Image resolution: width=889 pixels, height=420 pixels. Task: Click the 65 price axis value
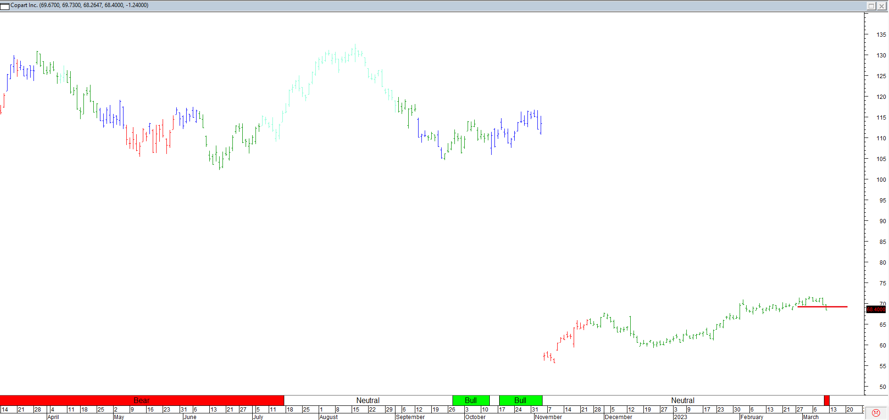(x=882, y=325)
